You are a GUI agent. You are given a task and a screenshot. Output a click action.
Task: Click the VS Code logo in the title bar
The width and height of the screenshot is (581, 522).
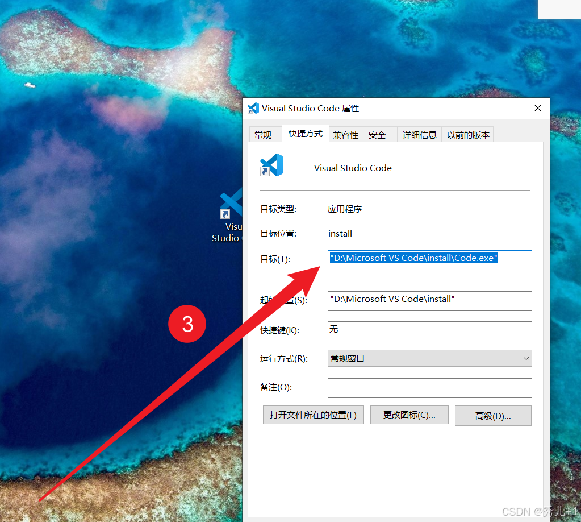(x=253, y=108)
